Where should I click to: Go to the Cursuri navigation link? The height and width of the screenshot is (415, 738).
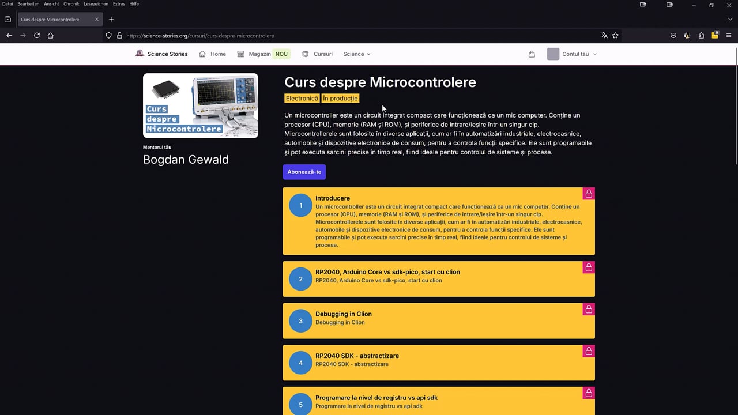tap(317, 54)
